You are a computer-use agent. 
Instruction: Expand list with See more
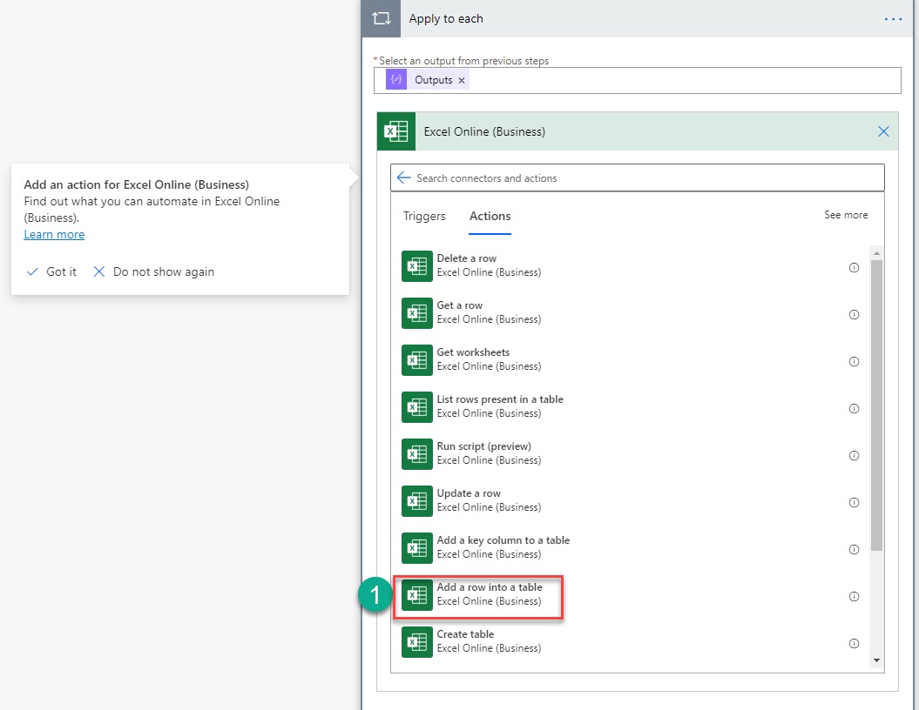tap(846, 215)
